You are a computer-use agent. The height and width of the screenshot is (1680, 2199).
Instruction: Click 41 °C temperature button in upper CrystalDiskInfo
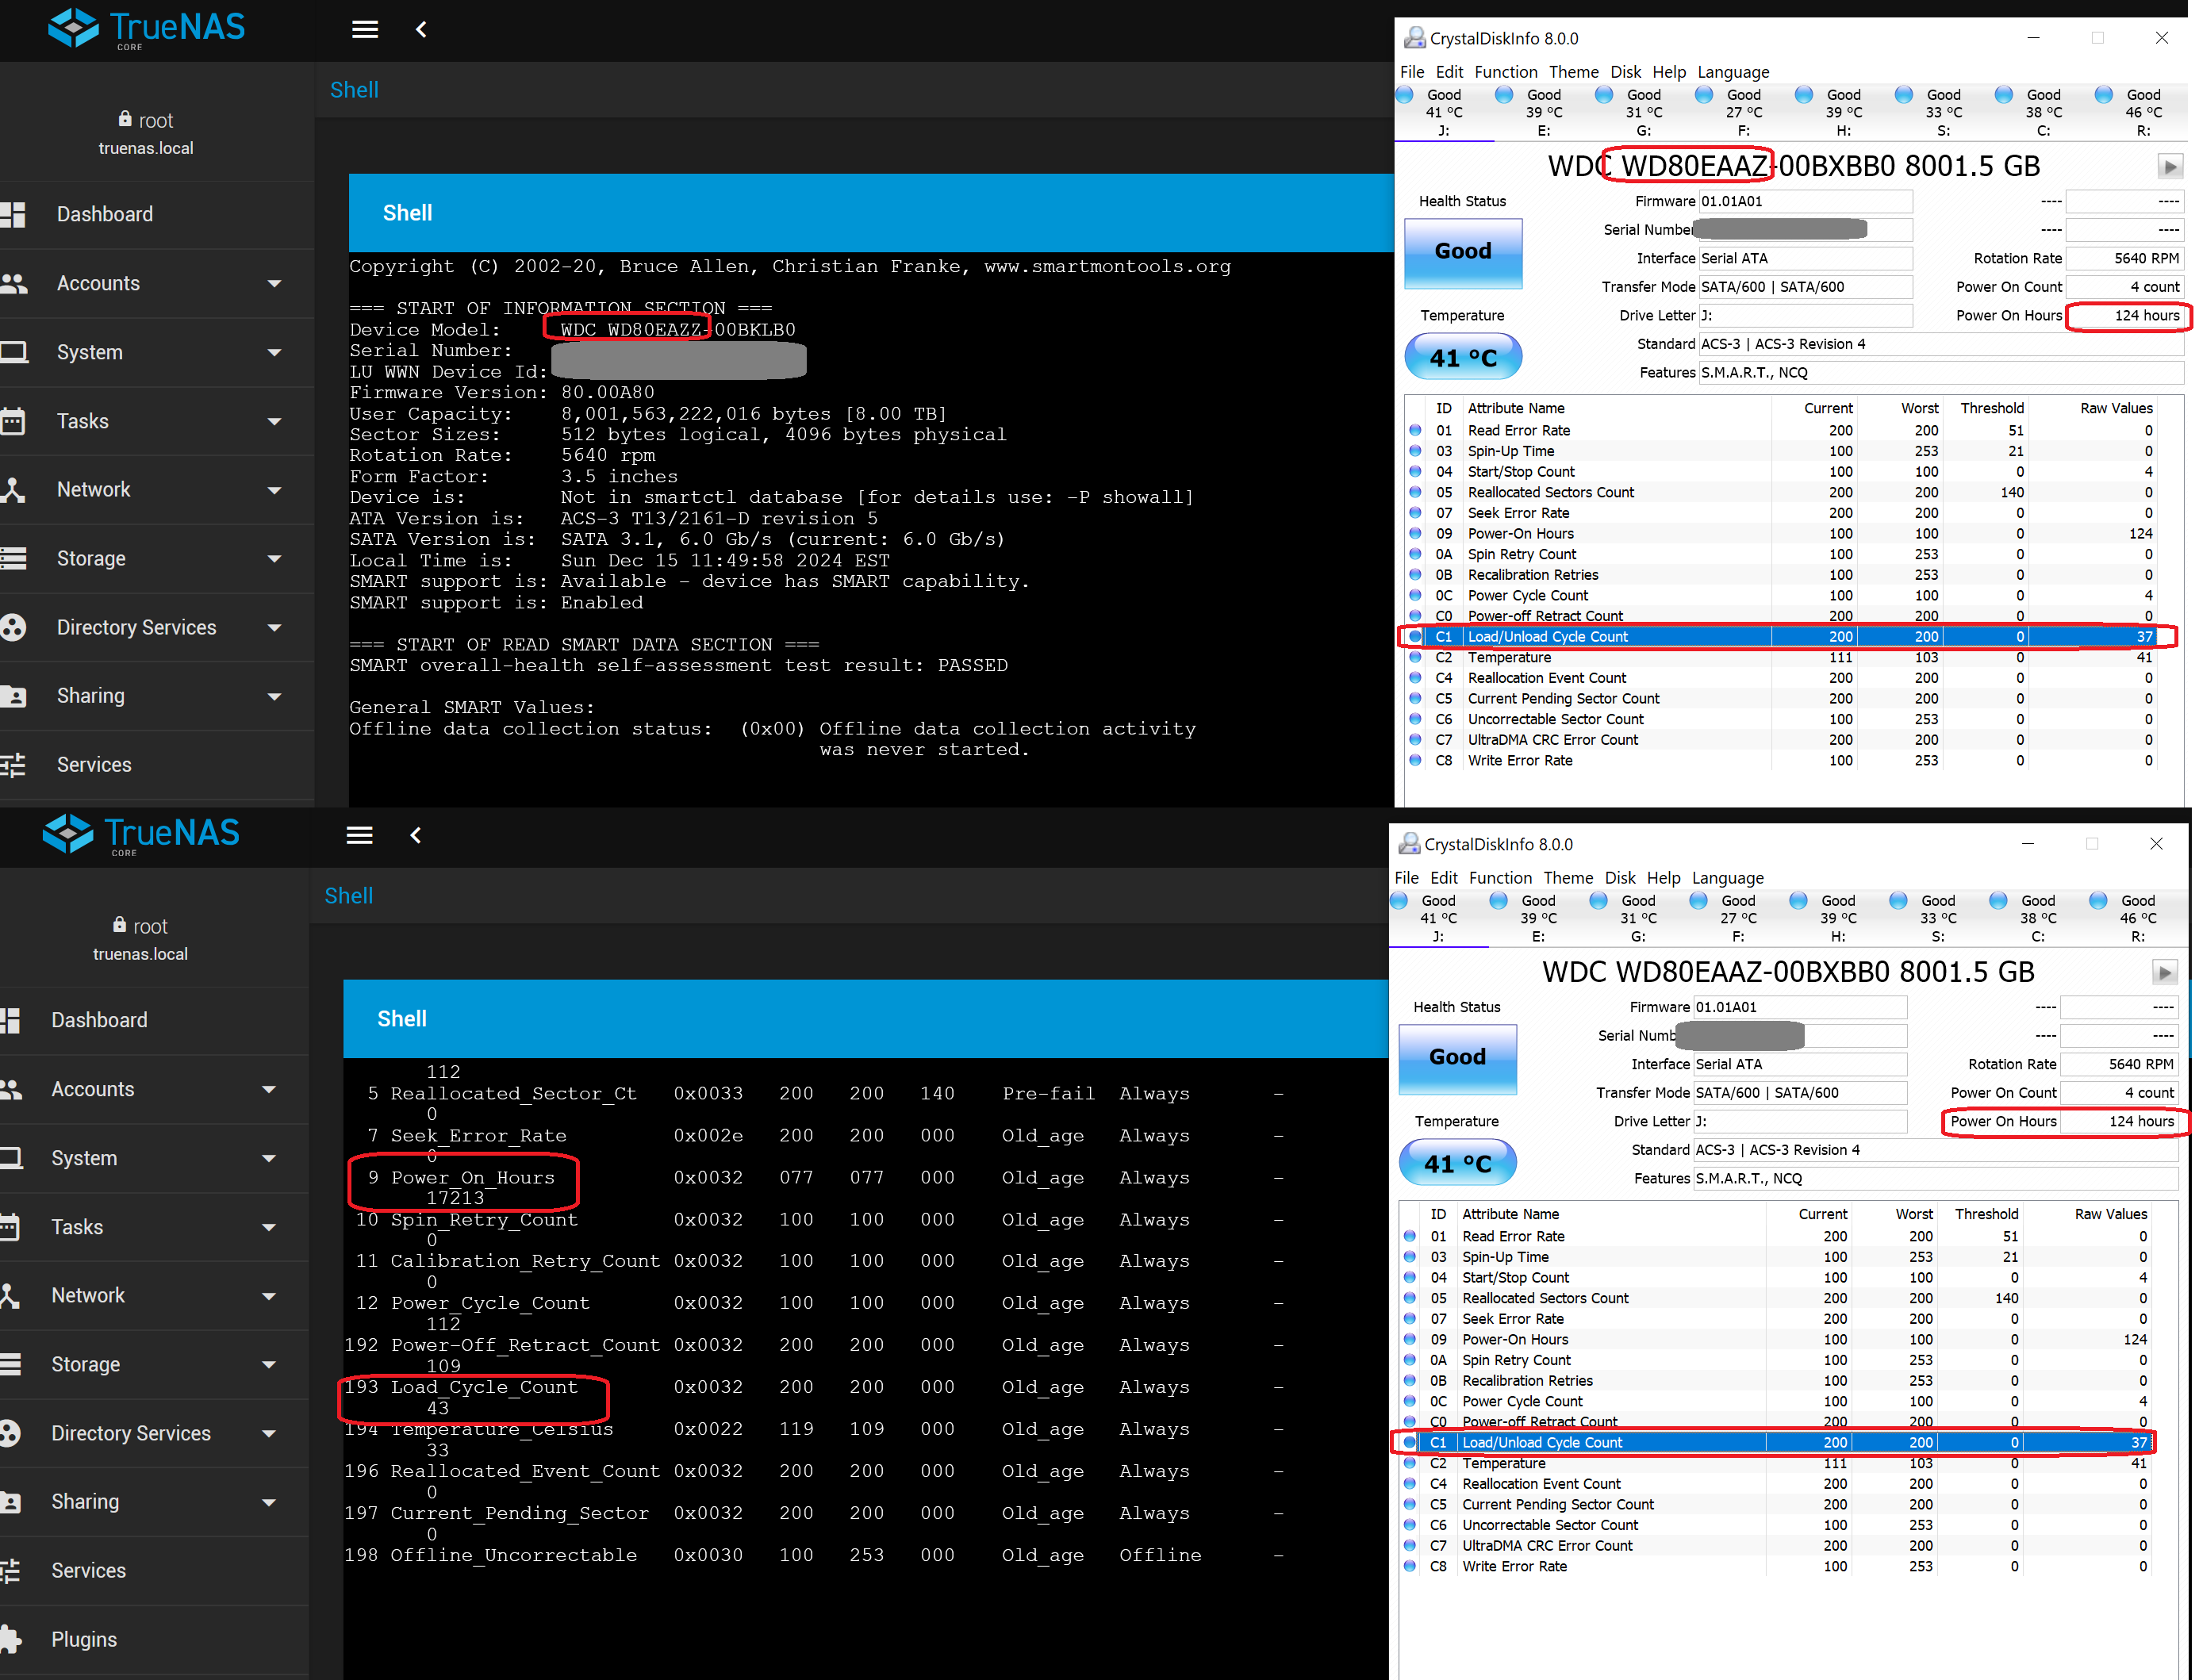coord(1463,357)
